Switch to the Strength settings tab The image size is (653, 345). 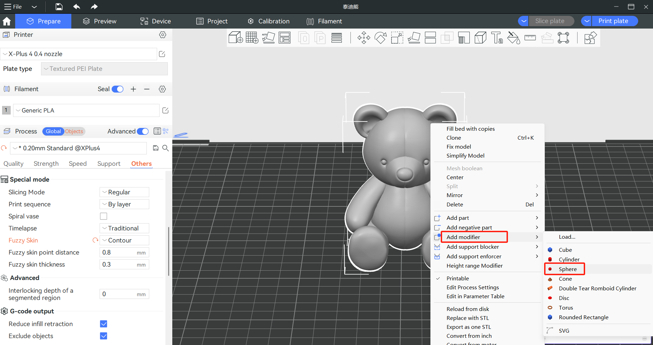pos(46,164)
